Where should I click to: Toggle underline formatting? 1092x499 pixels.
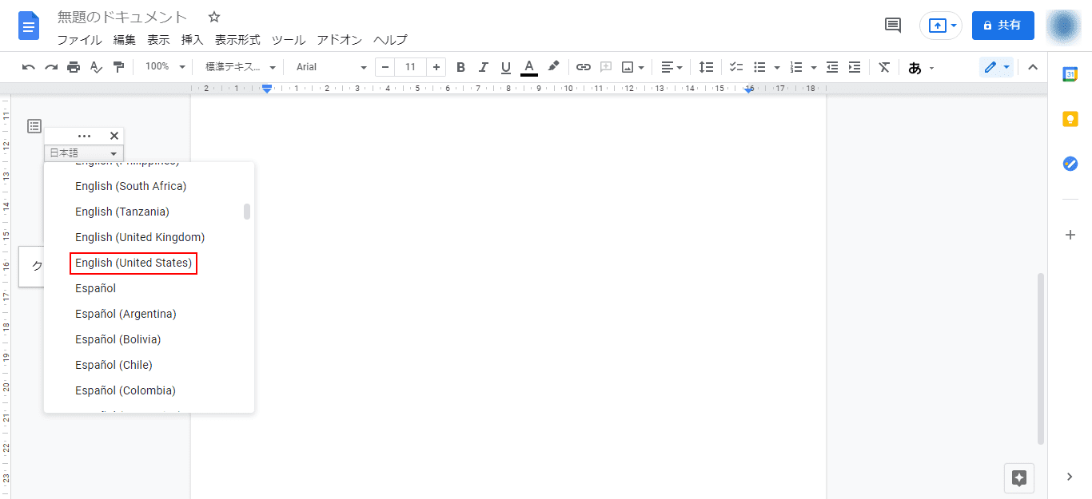pos(505,67)
